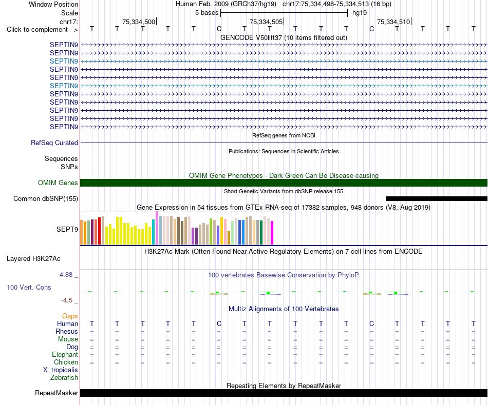This screenshot has height=405, width=488.
Task: Click the hg19 text beside scale bar
Action: [x=360, y=13]
